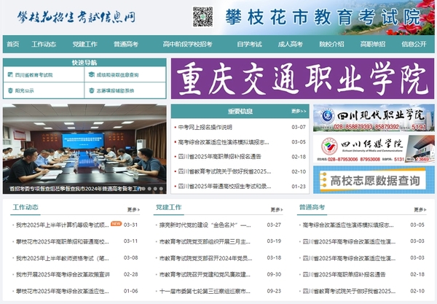Open 四川省2025年高职单招补报名通告 in 重要信息
This screenshot has width=437, height=304.
tap(220, 157)
